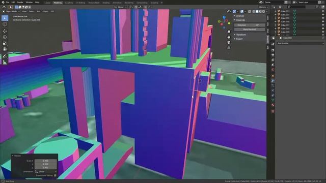The image size is (326, 183).
Task: Collapse the Clean Up panel
Action: 240,20
